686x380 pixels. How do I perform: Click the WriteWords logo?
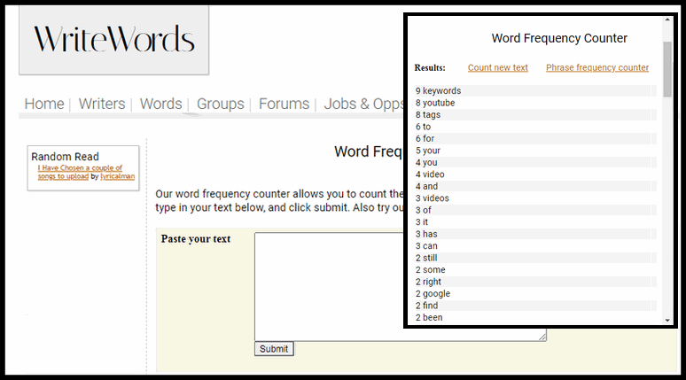coord(113,39)
